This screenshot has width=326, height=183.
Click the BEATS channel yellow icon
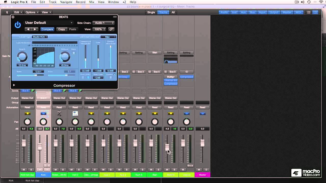pyautogui.click(x=171, y=113)
